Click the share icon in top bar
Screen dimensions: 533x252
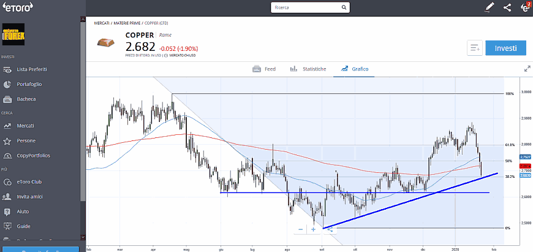click(x=507, y=7)
